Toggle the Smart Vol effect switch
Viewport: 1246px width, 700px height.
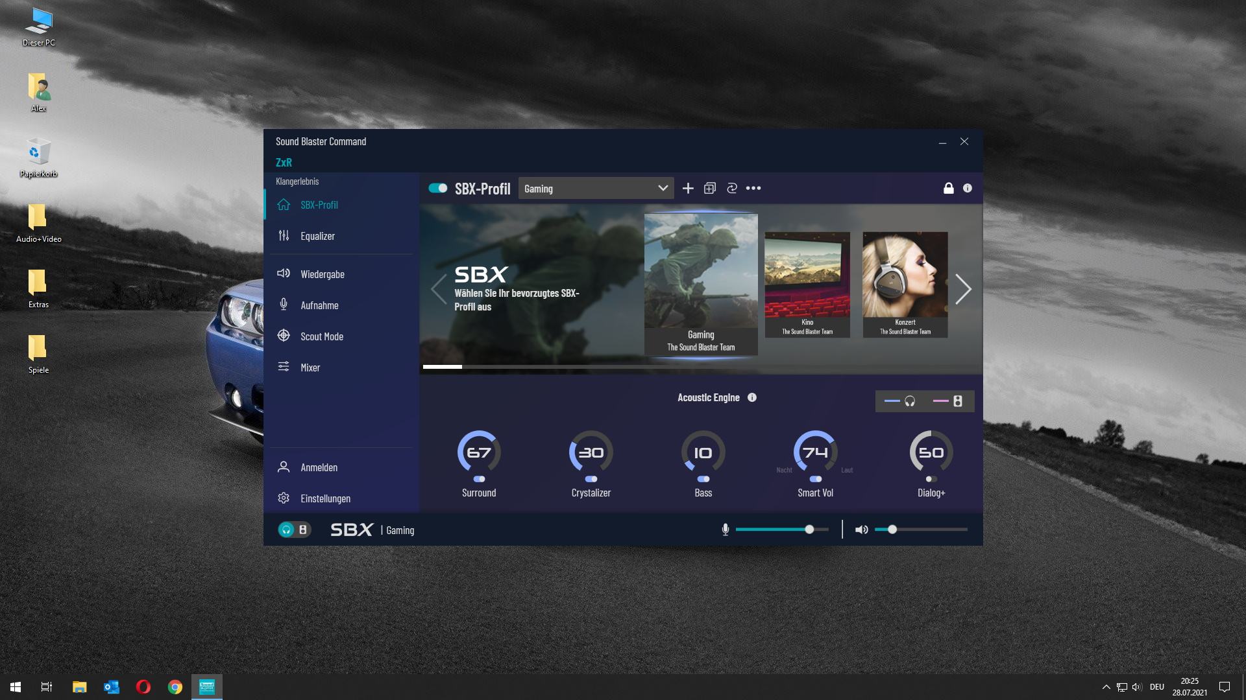pos(815,479)
